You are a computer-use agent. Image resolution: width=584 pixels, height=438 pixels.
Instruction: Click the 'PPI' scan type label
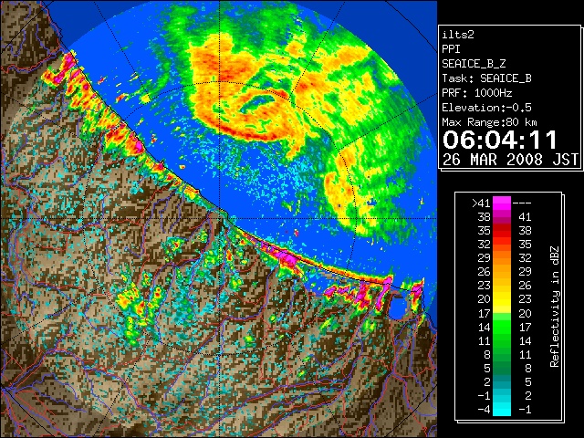pyautogui.click(x=451, y=49)
